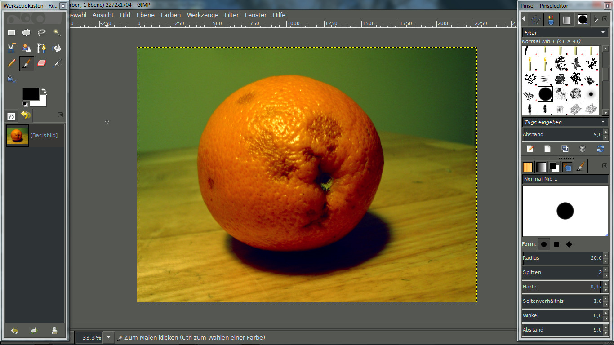Switch to the Gradients tab in top dock
The height and width of the screenshot is (345, 614).
566,19
